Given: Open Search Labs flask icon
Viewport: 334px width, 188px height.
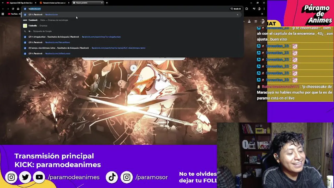Looking at the screenshot, I should tap(249, 21).
